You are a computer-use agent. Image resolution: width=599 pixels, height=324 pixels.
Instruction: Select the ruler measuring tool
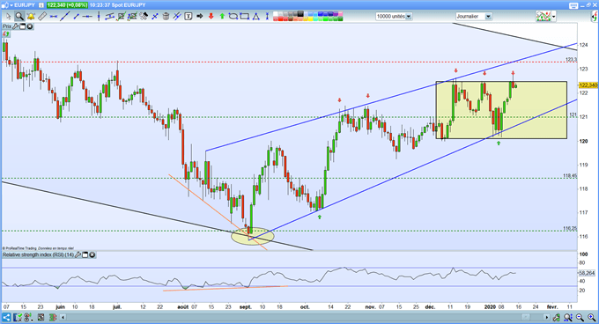(42, 17)
